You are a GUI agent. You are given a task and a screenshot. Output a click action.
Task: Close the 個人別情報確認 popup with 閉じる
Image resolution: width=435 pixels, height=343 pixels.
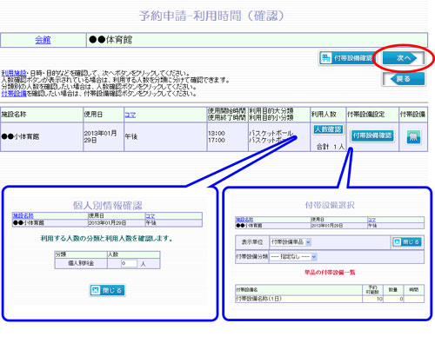(107, 290)
